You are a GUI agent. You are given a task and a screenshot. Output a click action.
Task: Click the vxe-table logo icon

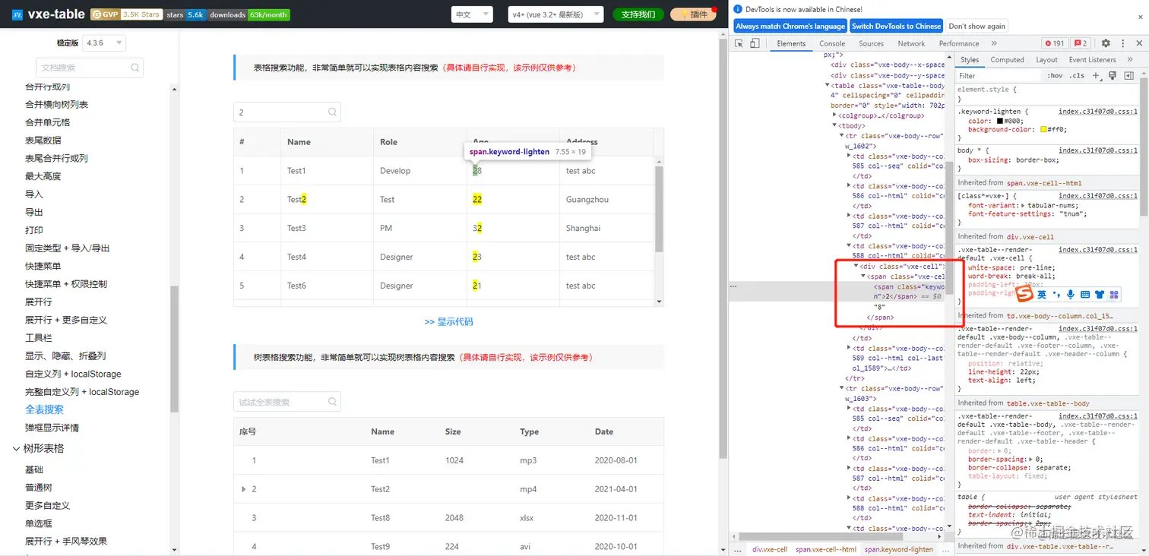[x=17, y=14]
